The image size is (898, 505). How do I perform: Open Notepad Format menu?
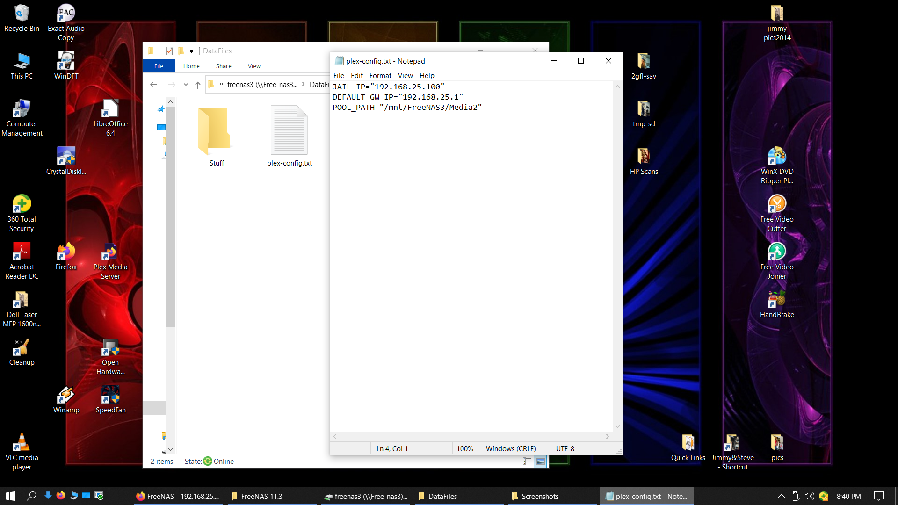(380, 76)
